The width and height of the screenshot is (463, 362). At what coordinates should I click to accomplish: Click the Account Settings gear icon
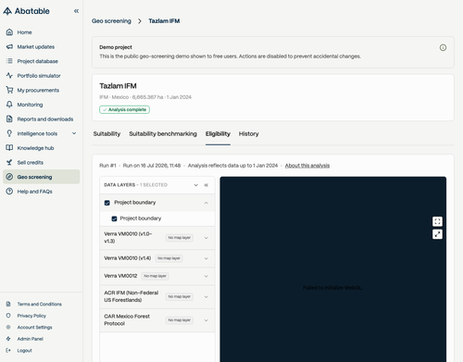click(8, 327)
